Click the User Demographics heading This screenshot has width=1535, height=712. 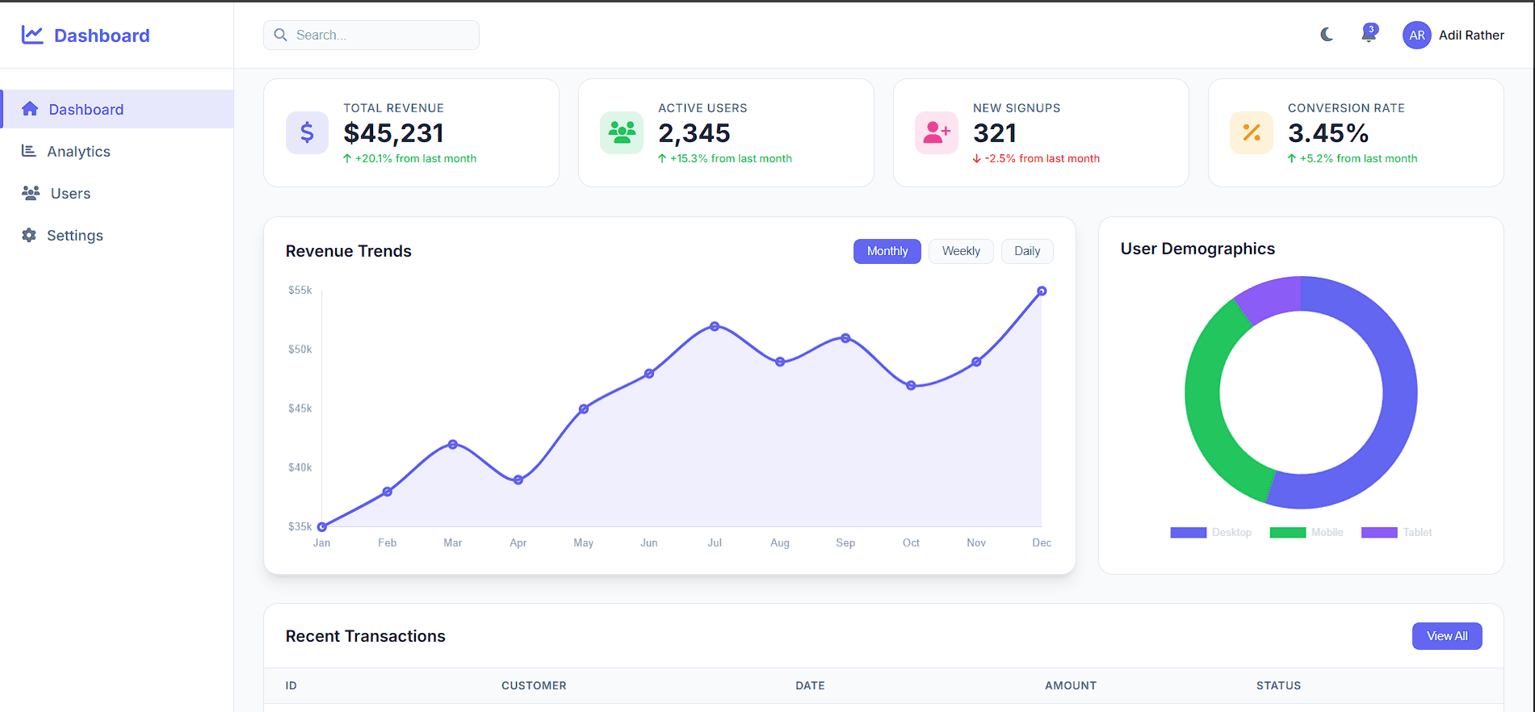pos(1197,249)
